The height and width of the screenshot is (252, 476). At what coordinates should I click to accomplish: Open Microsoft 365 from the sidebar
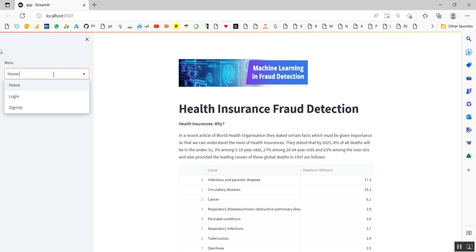469,104
